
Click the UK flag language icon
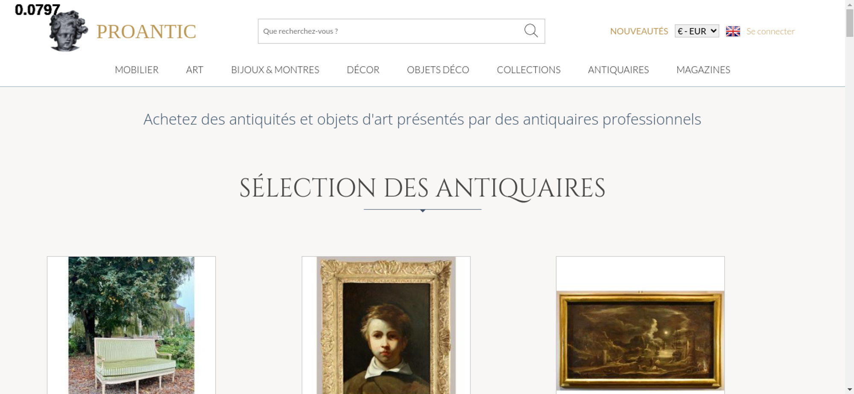click(733, 31)
